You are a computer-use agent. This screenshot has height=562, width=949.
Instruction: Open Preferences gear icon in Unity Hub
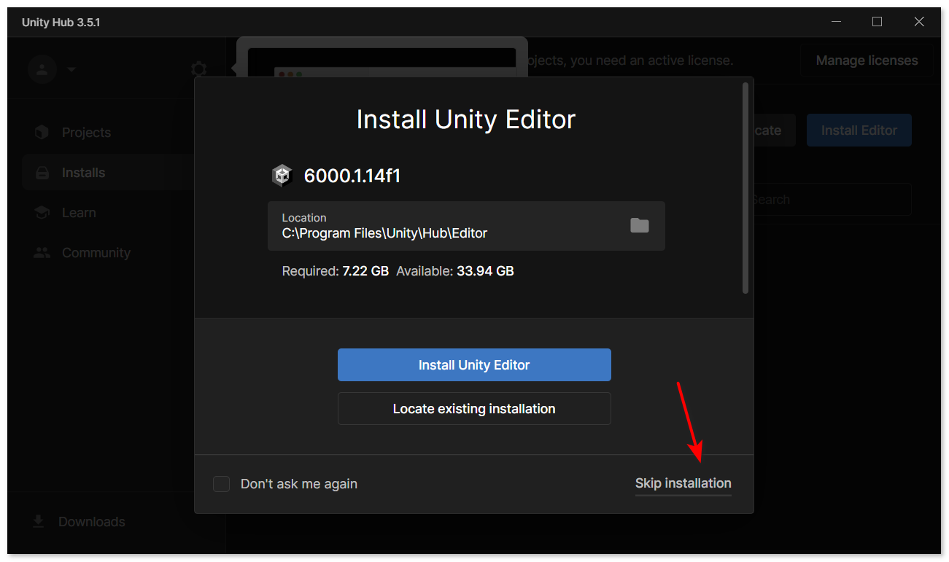click(198, 69)
